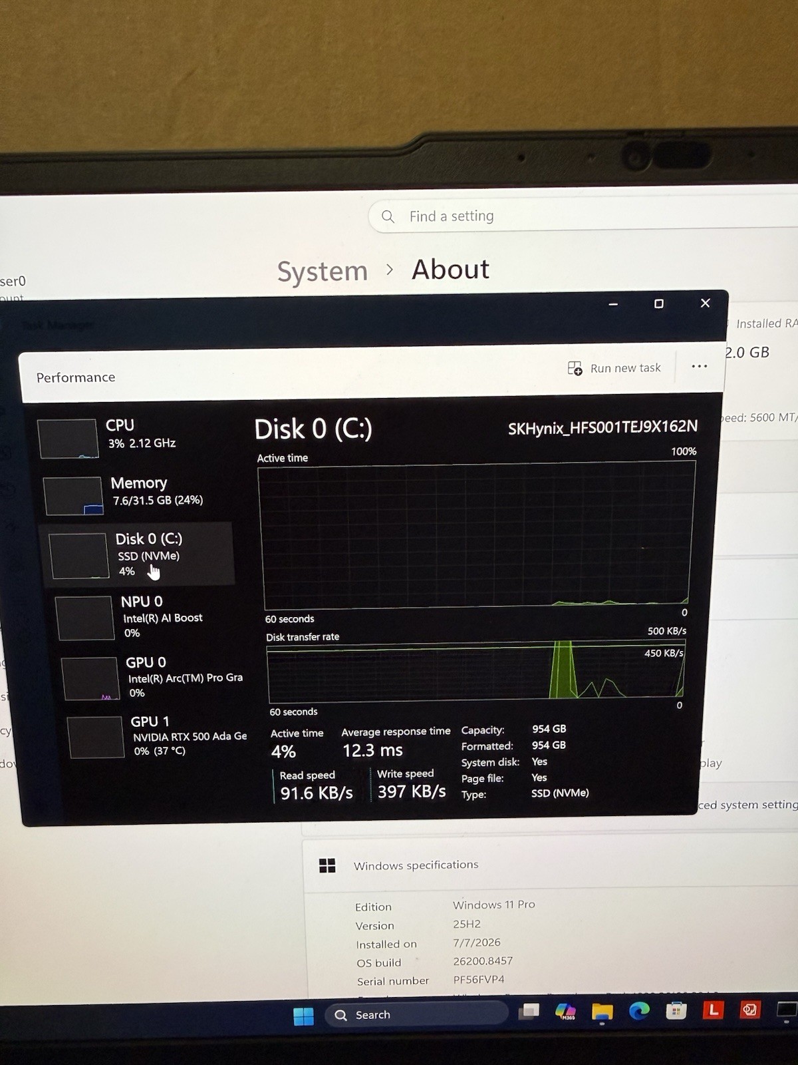Viewport: 798px width, 1065px height.
Task: Click the Active time 4% value
Action: coord(283,751)
